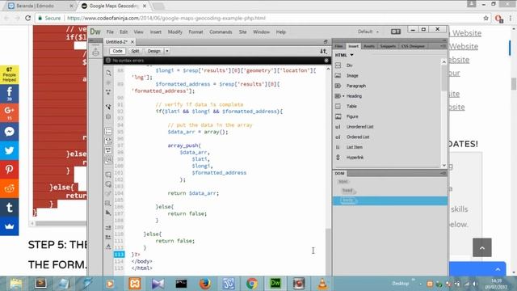The image size is (517, 291).
Task: Bookmark page with star icon
Action: [485, 18]
